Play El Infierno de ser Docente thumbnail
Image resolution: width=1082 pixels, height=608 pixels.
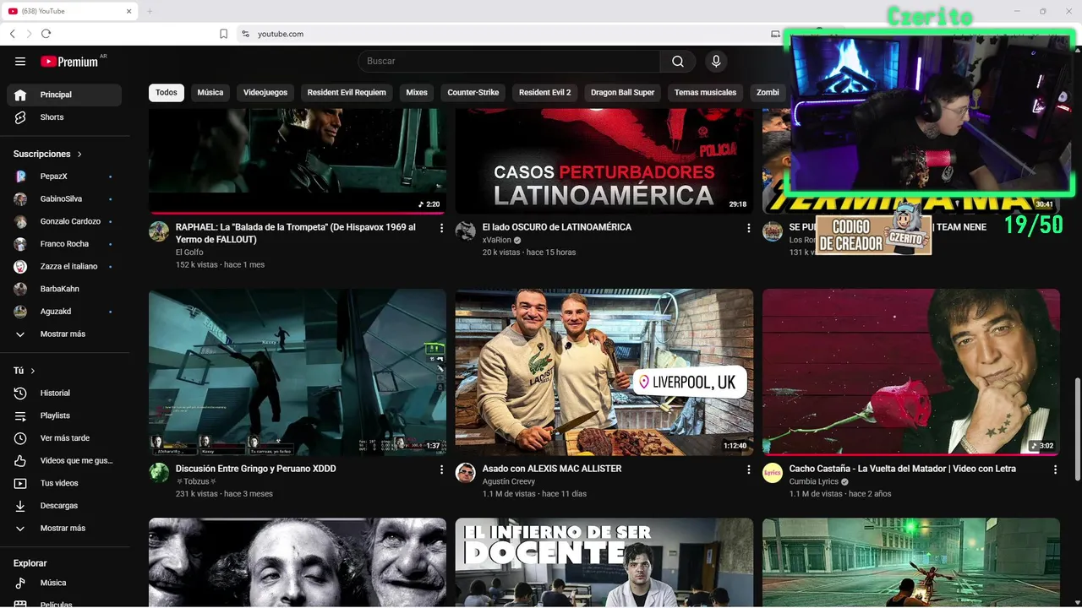[x=604, y=562]
